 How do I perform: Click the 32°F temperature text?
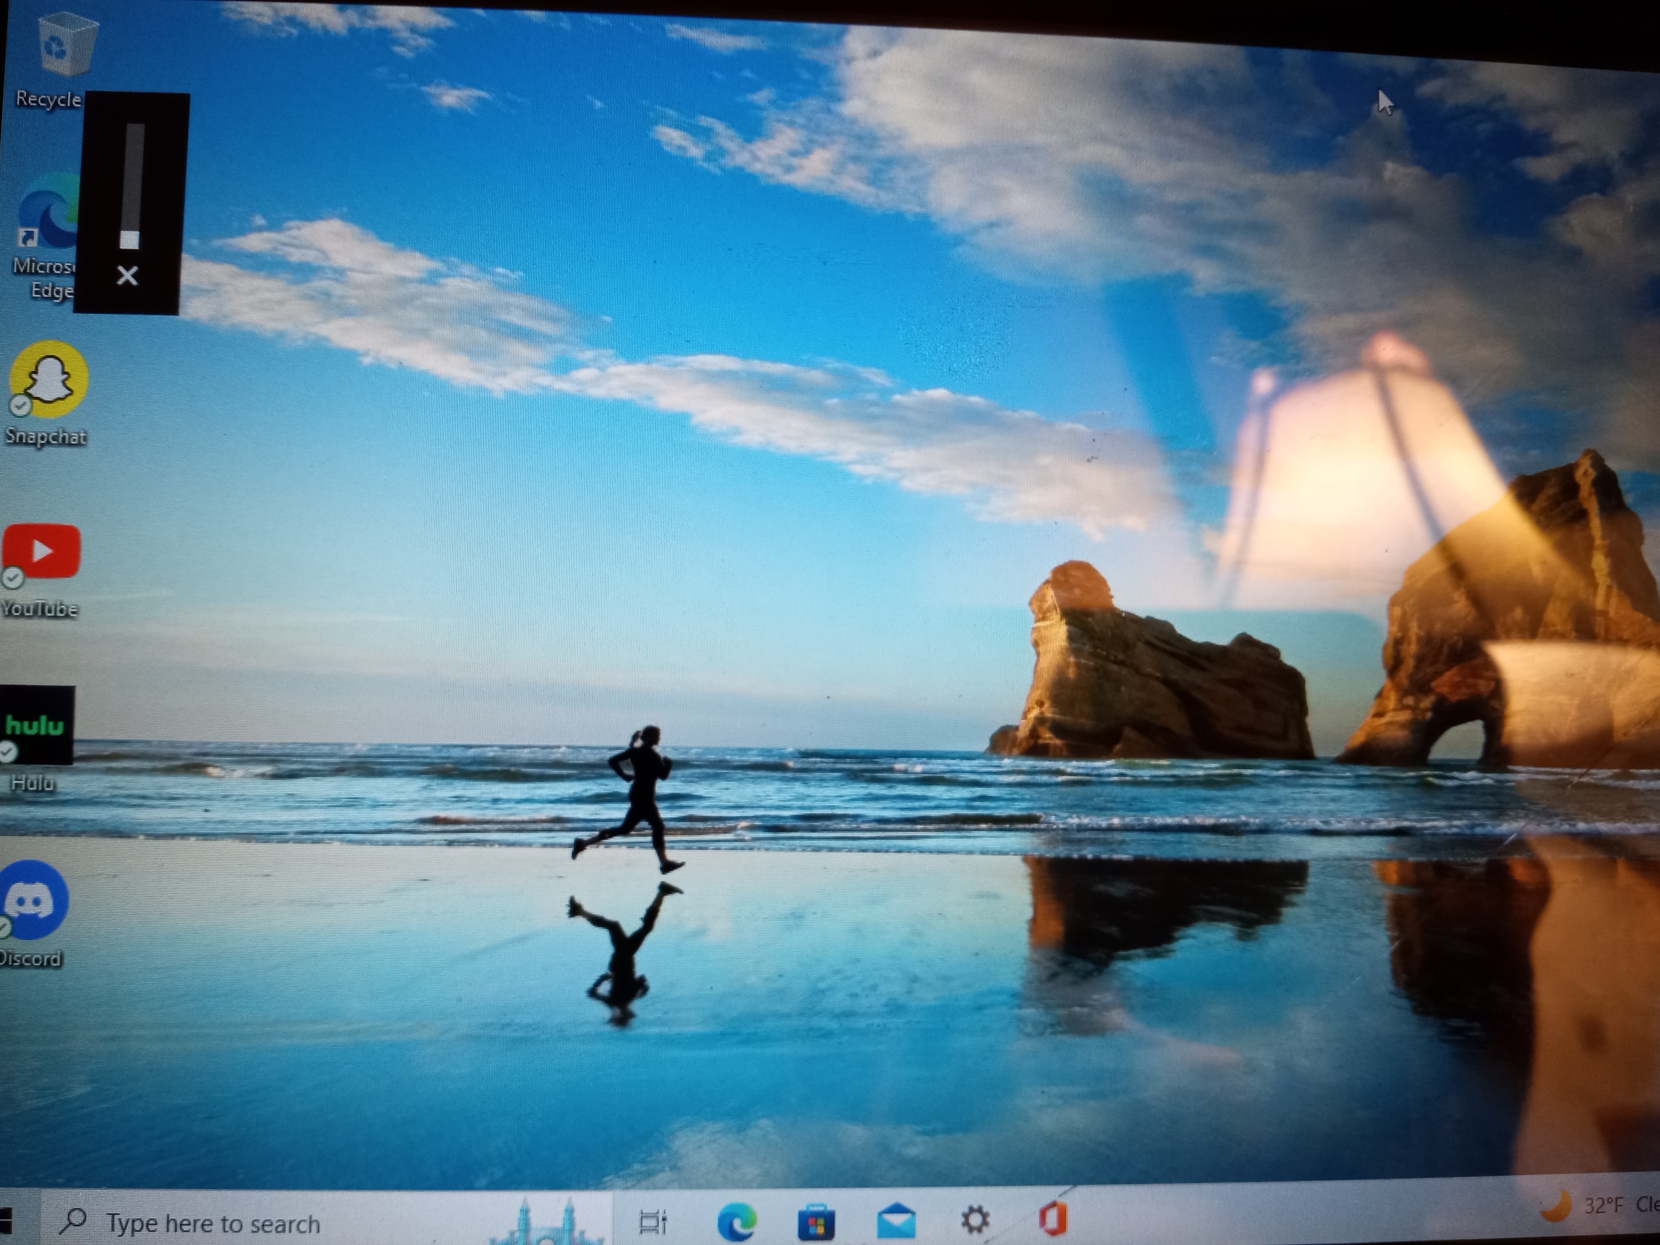1603,1205
